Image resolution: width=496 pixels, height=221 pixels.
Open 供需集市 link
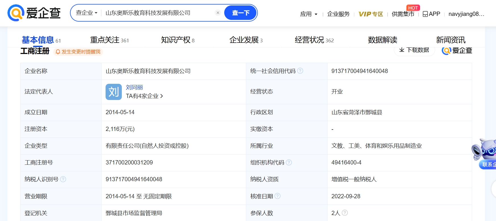pyautogui.click(x=403, y=14)
